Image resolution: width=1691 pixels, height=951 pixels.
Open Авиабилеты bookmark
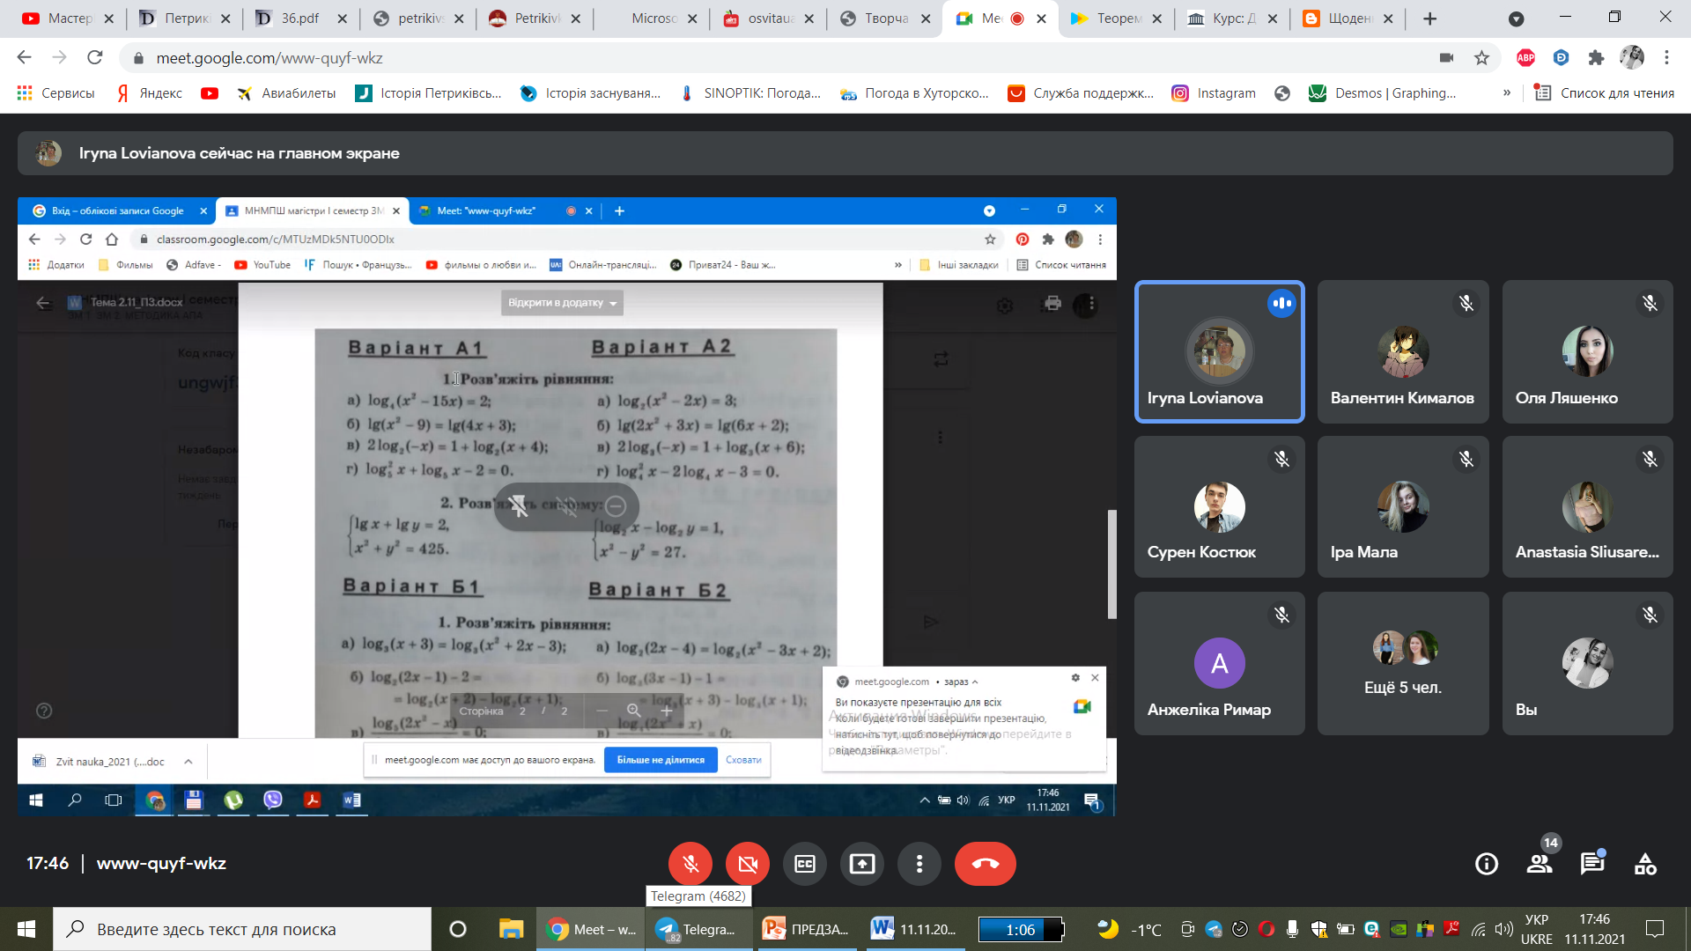287,93
